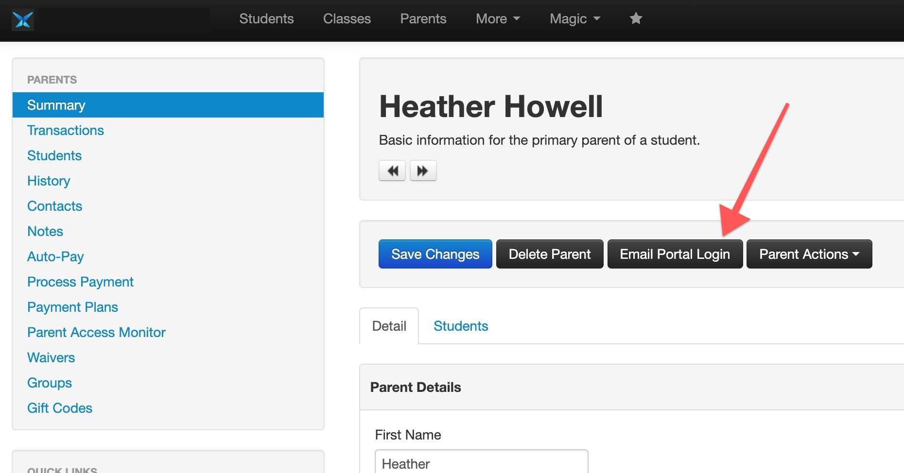Open Gift Codes in sidebar
This screenshot has width=904, height=473.
point(60,408)
